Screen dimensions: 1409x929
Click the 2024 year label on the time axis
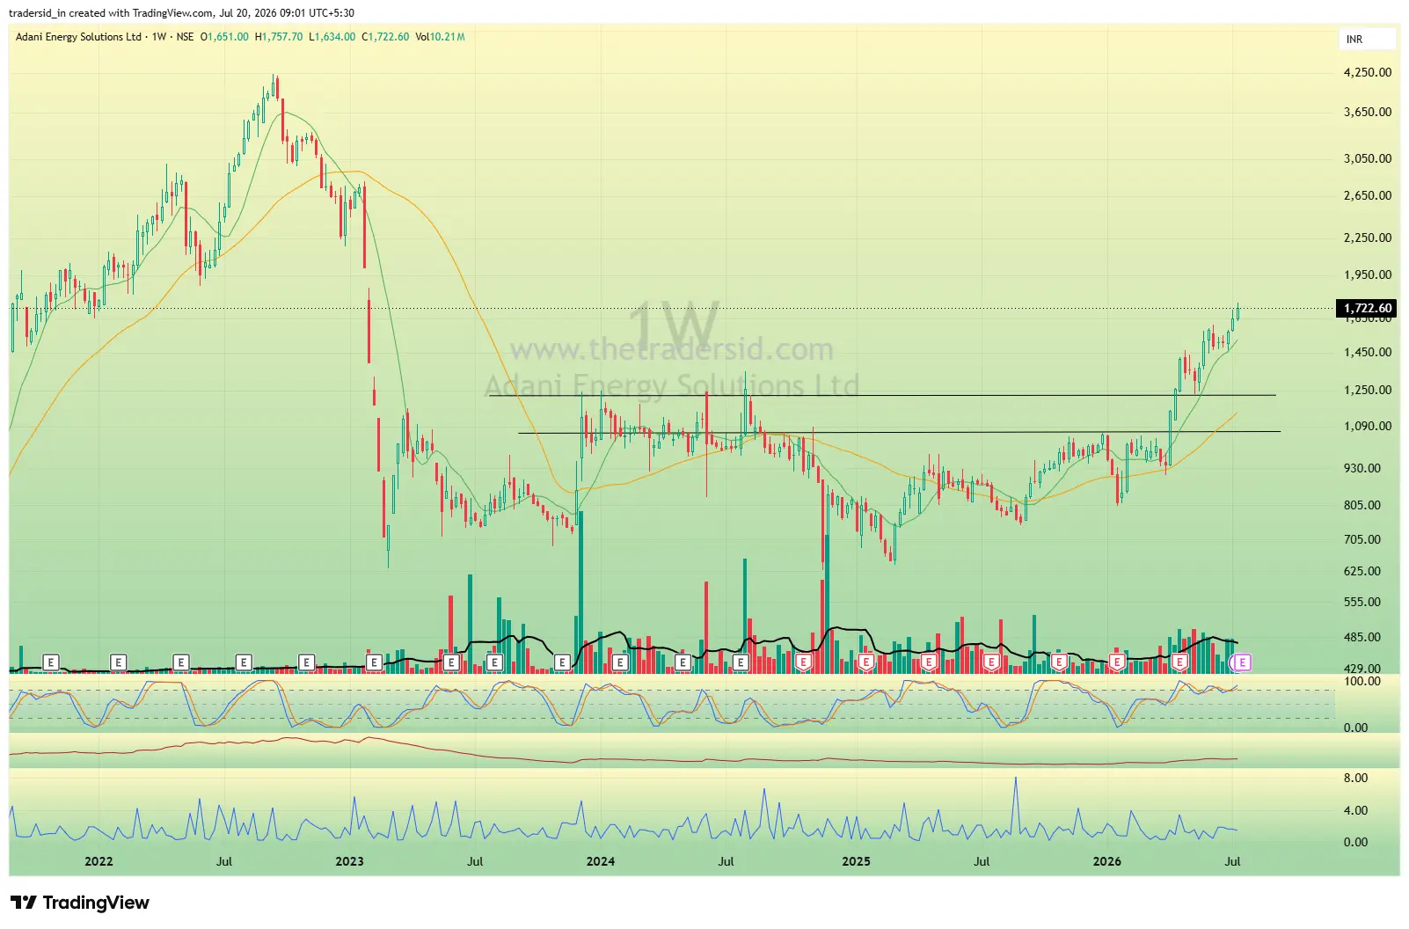pyautogui.click(x=601, y=861)
